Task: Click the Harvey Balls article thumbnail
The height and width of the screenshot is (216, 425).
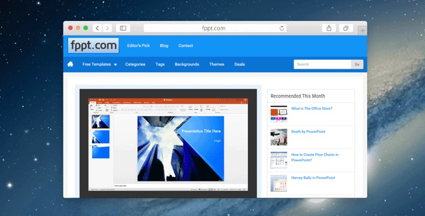Action: click(x=279, y=183)
